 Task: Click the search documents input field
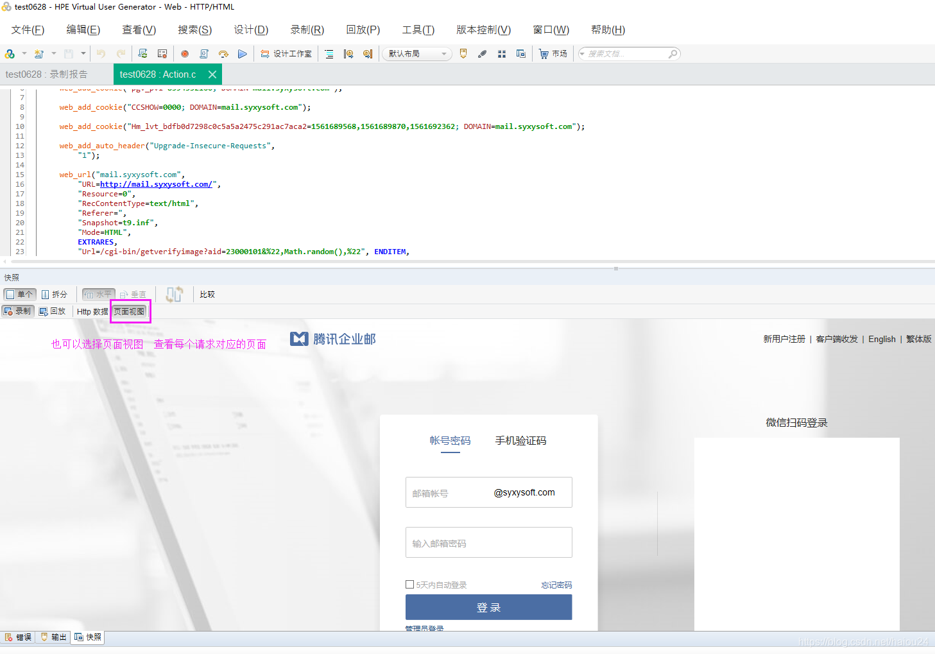(x=626, y=54)
